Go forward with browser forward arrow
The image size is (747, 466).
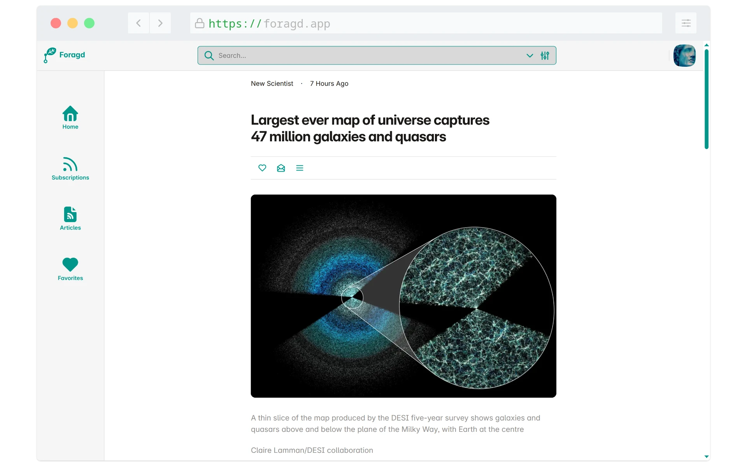tap(160, 23)
